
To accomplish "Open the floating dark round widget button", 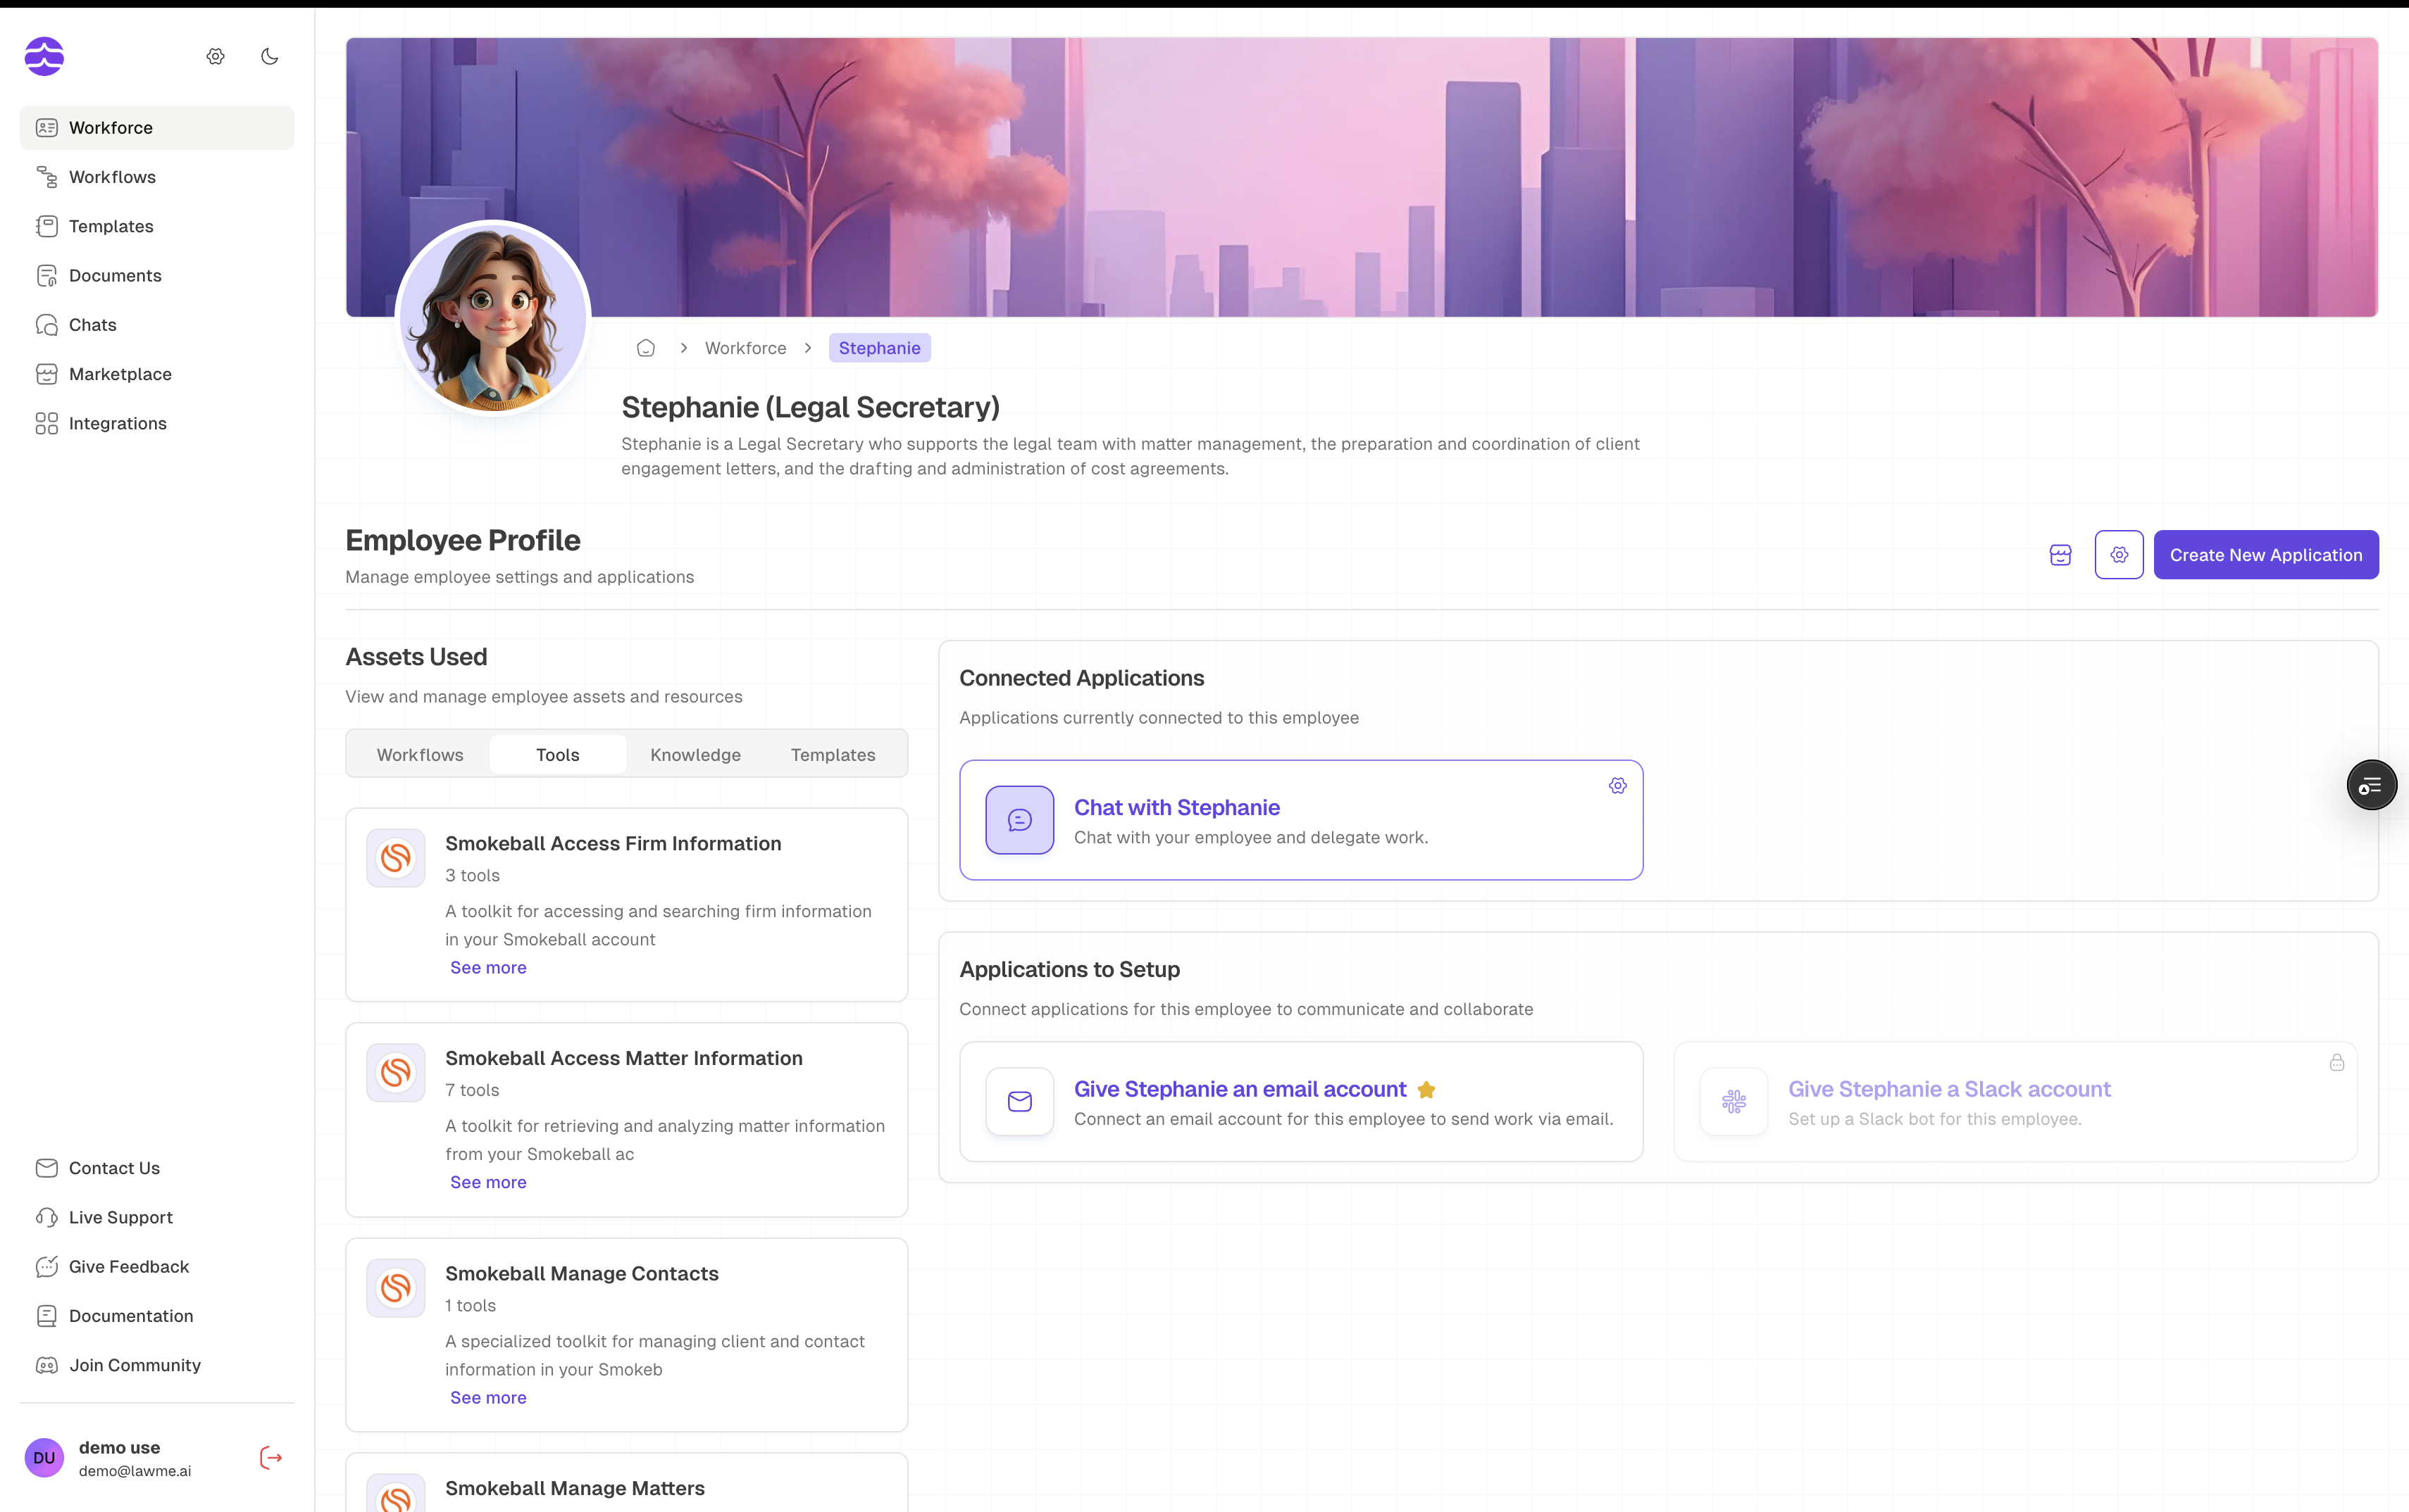I will pyautogui.click(x=2371, y=786).
